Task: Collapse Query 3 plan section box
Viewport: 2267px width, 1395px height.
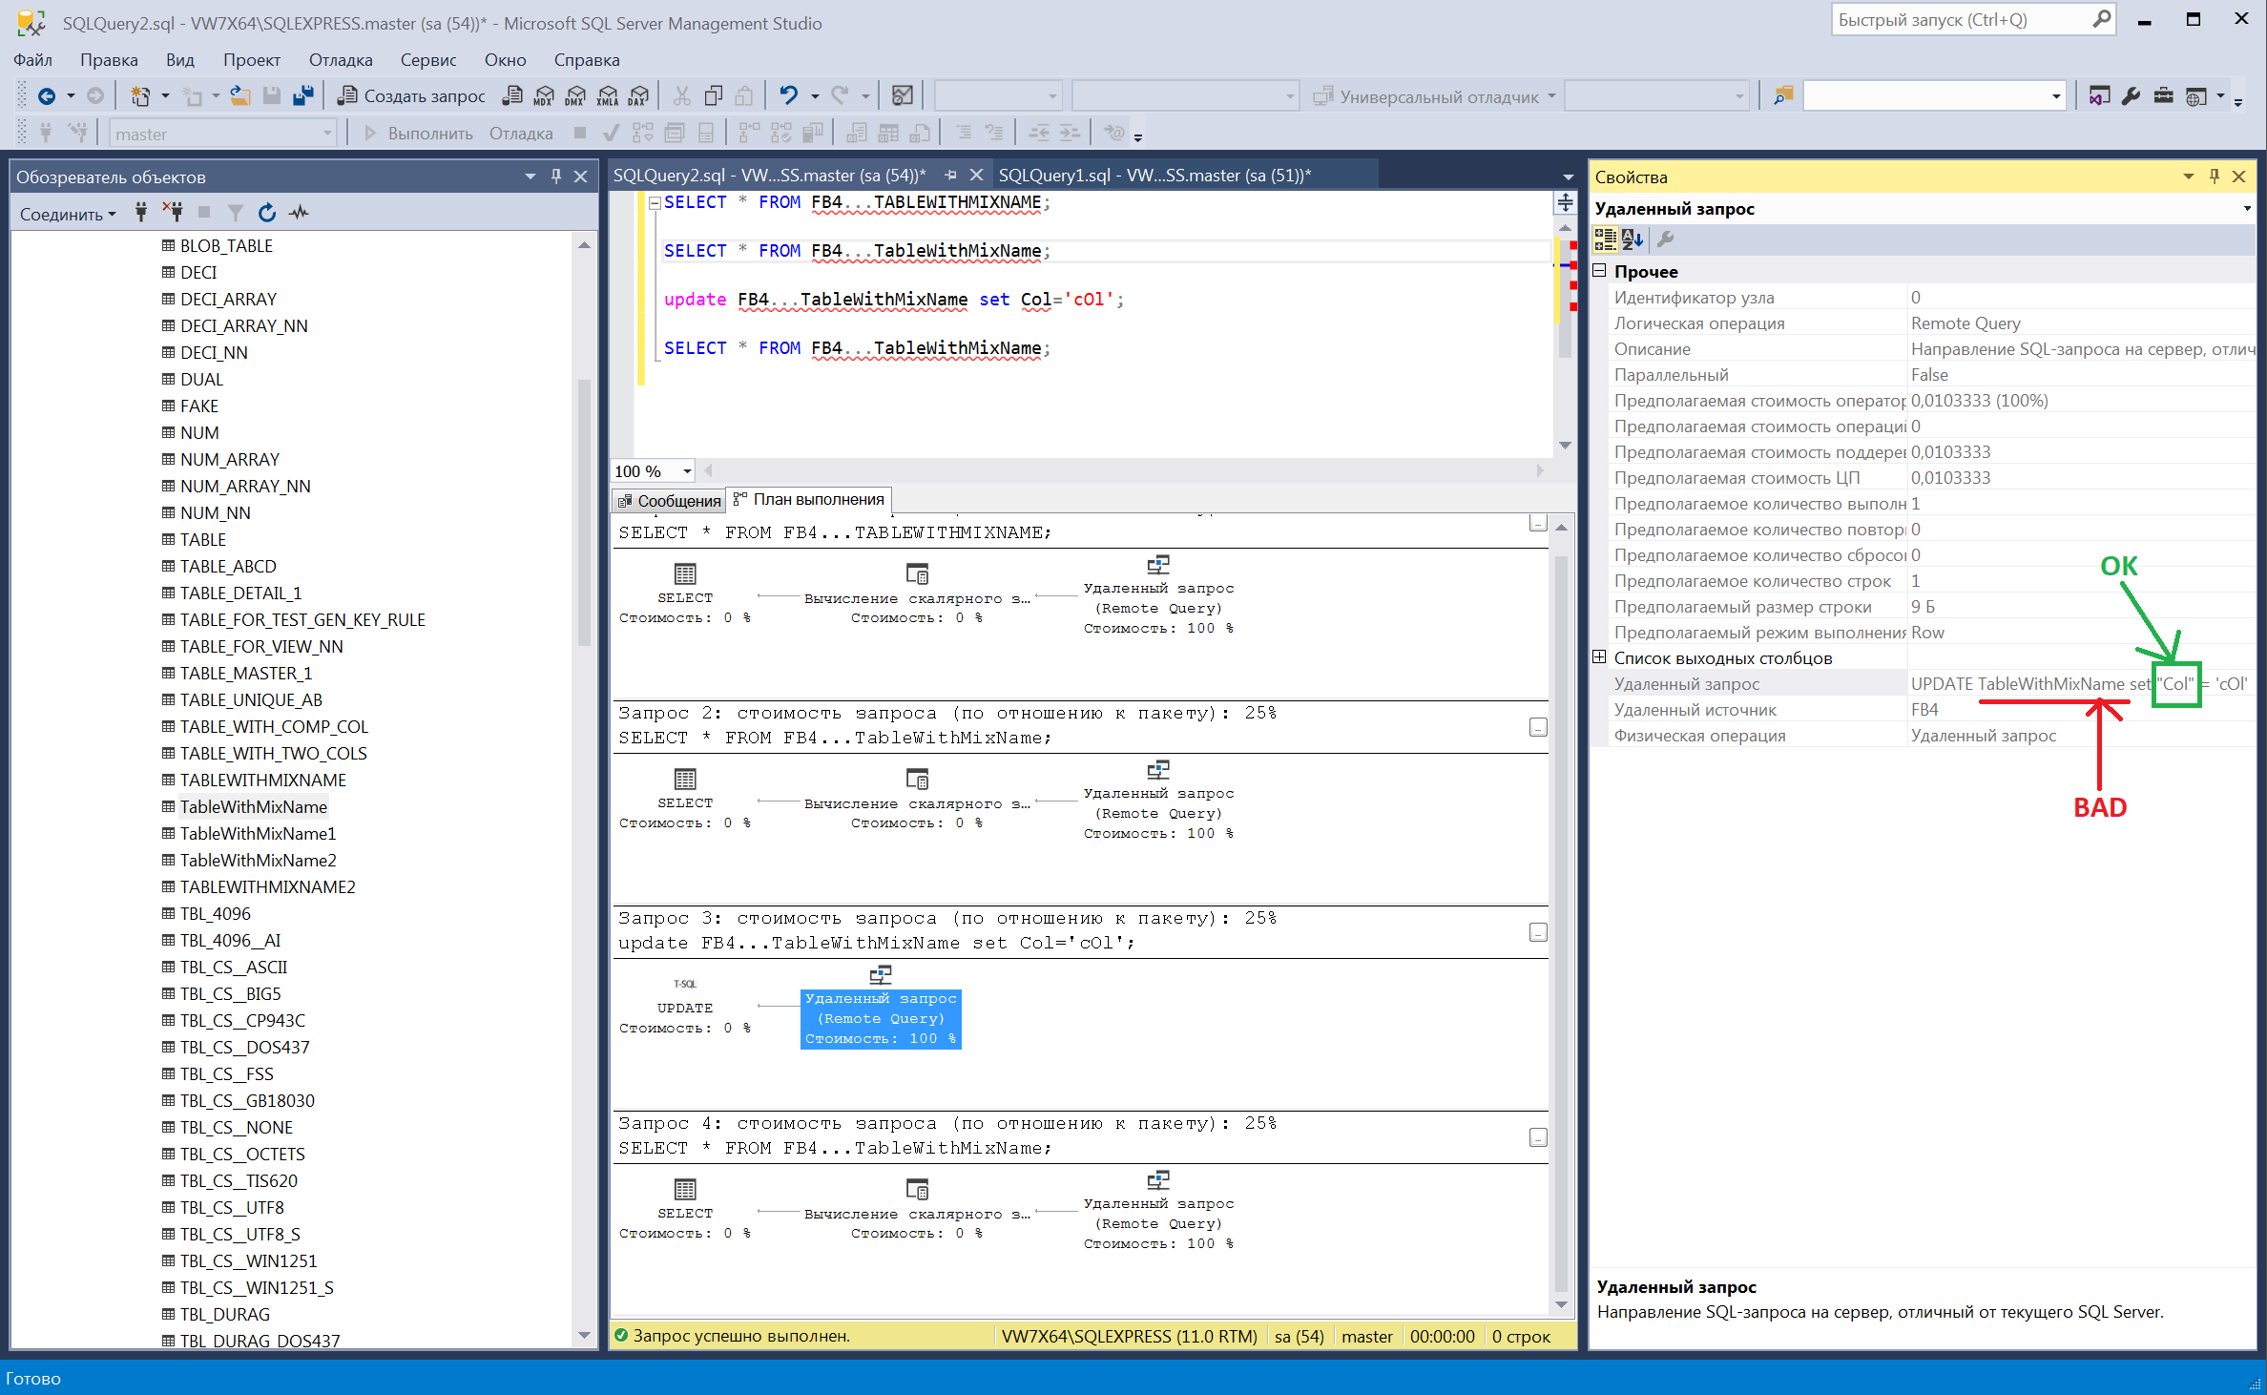Action: tap(1538, 932)
